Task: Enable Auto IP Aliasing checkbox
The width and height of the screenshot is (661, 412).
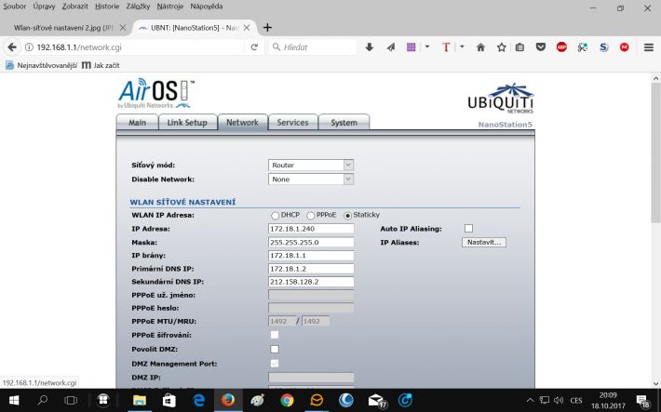Action: (x=468, y=229)
